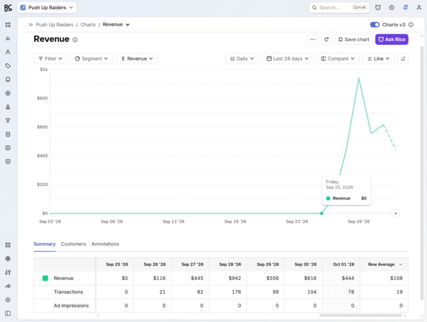Open the target circle icon in sidebar

coord(8,93)
